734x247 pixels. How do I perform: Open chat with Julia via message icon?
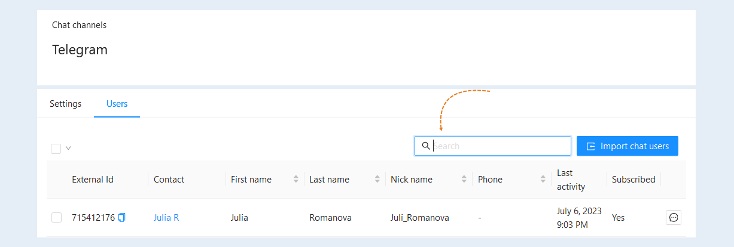[x=674, y=218]
